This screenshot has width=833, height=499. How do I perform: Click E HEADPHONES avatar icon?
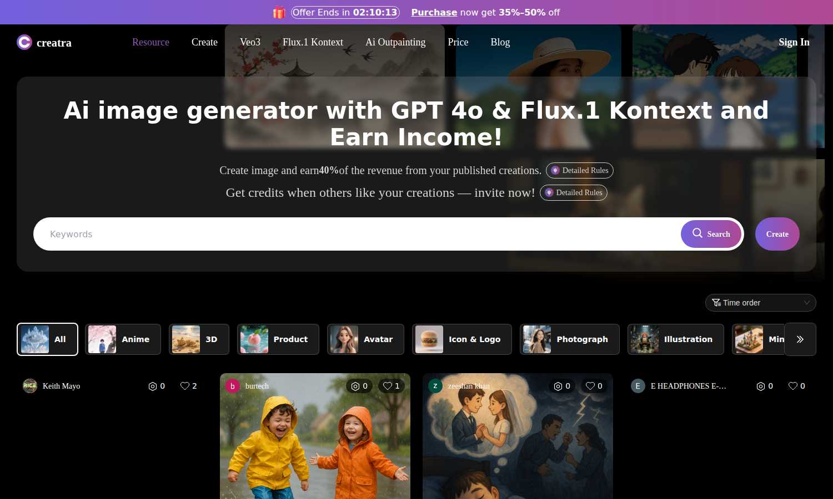[x=638, y=386]
